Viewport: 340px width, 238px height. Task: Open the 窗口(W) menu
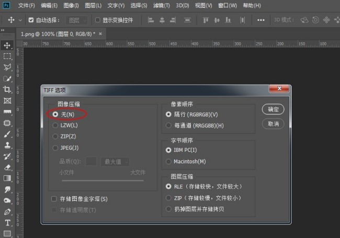pyautogui.click(x=228, y=5)
